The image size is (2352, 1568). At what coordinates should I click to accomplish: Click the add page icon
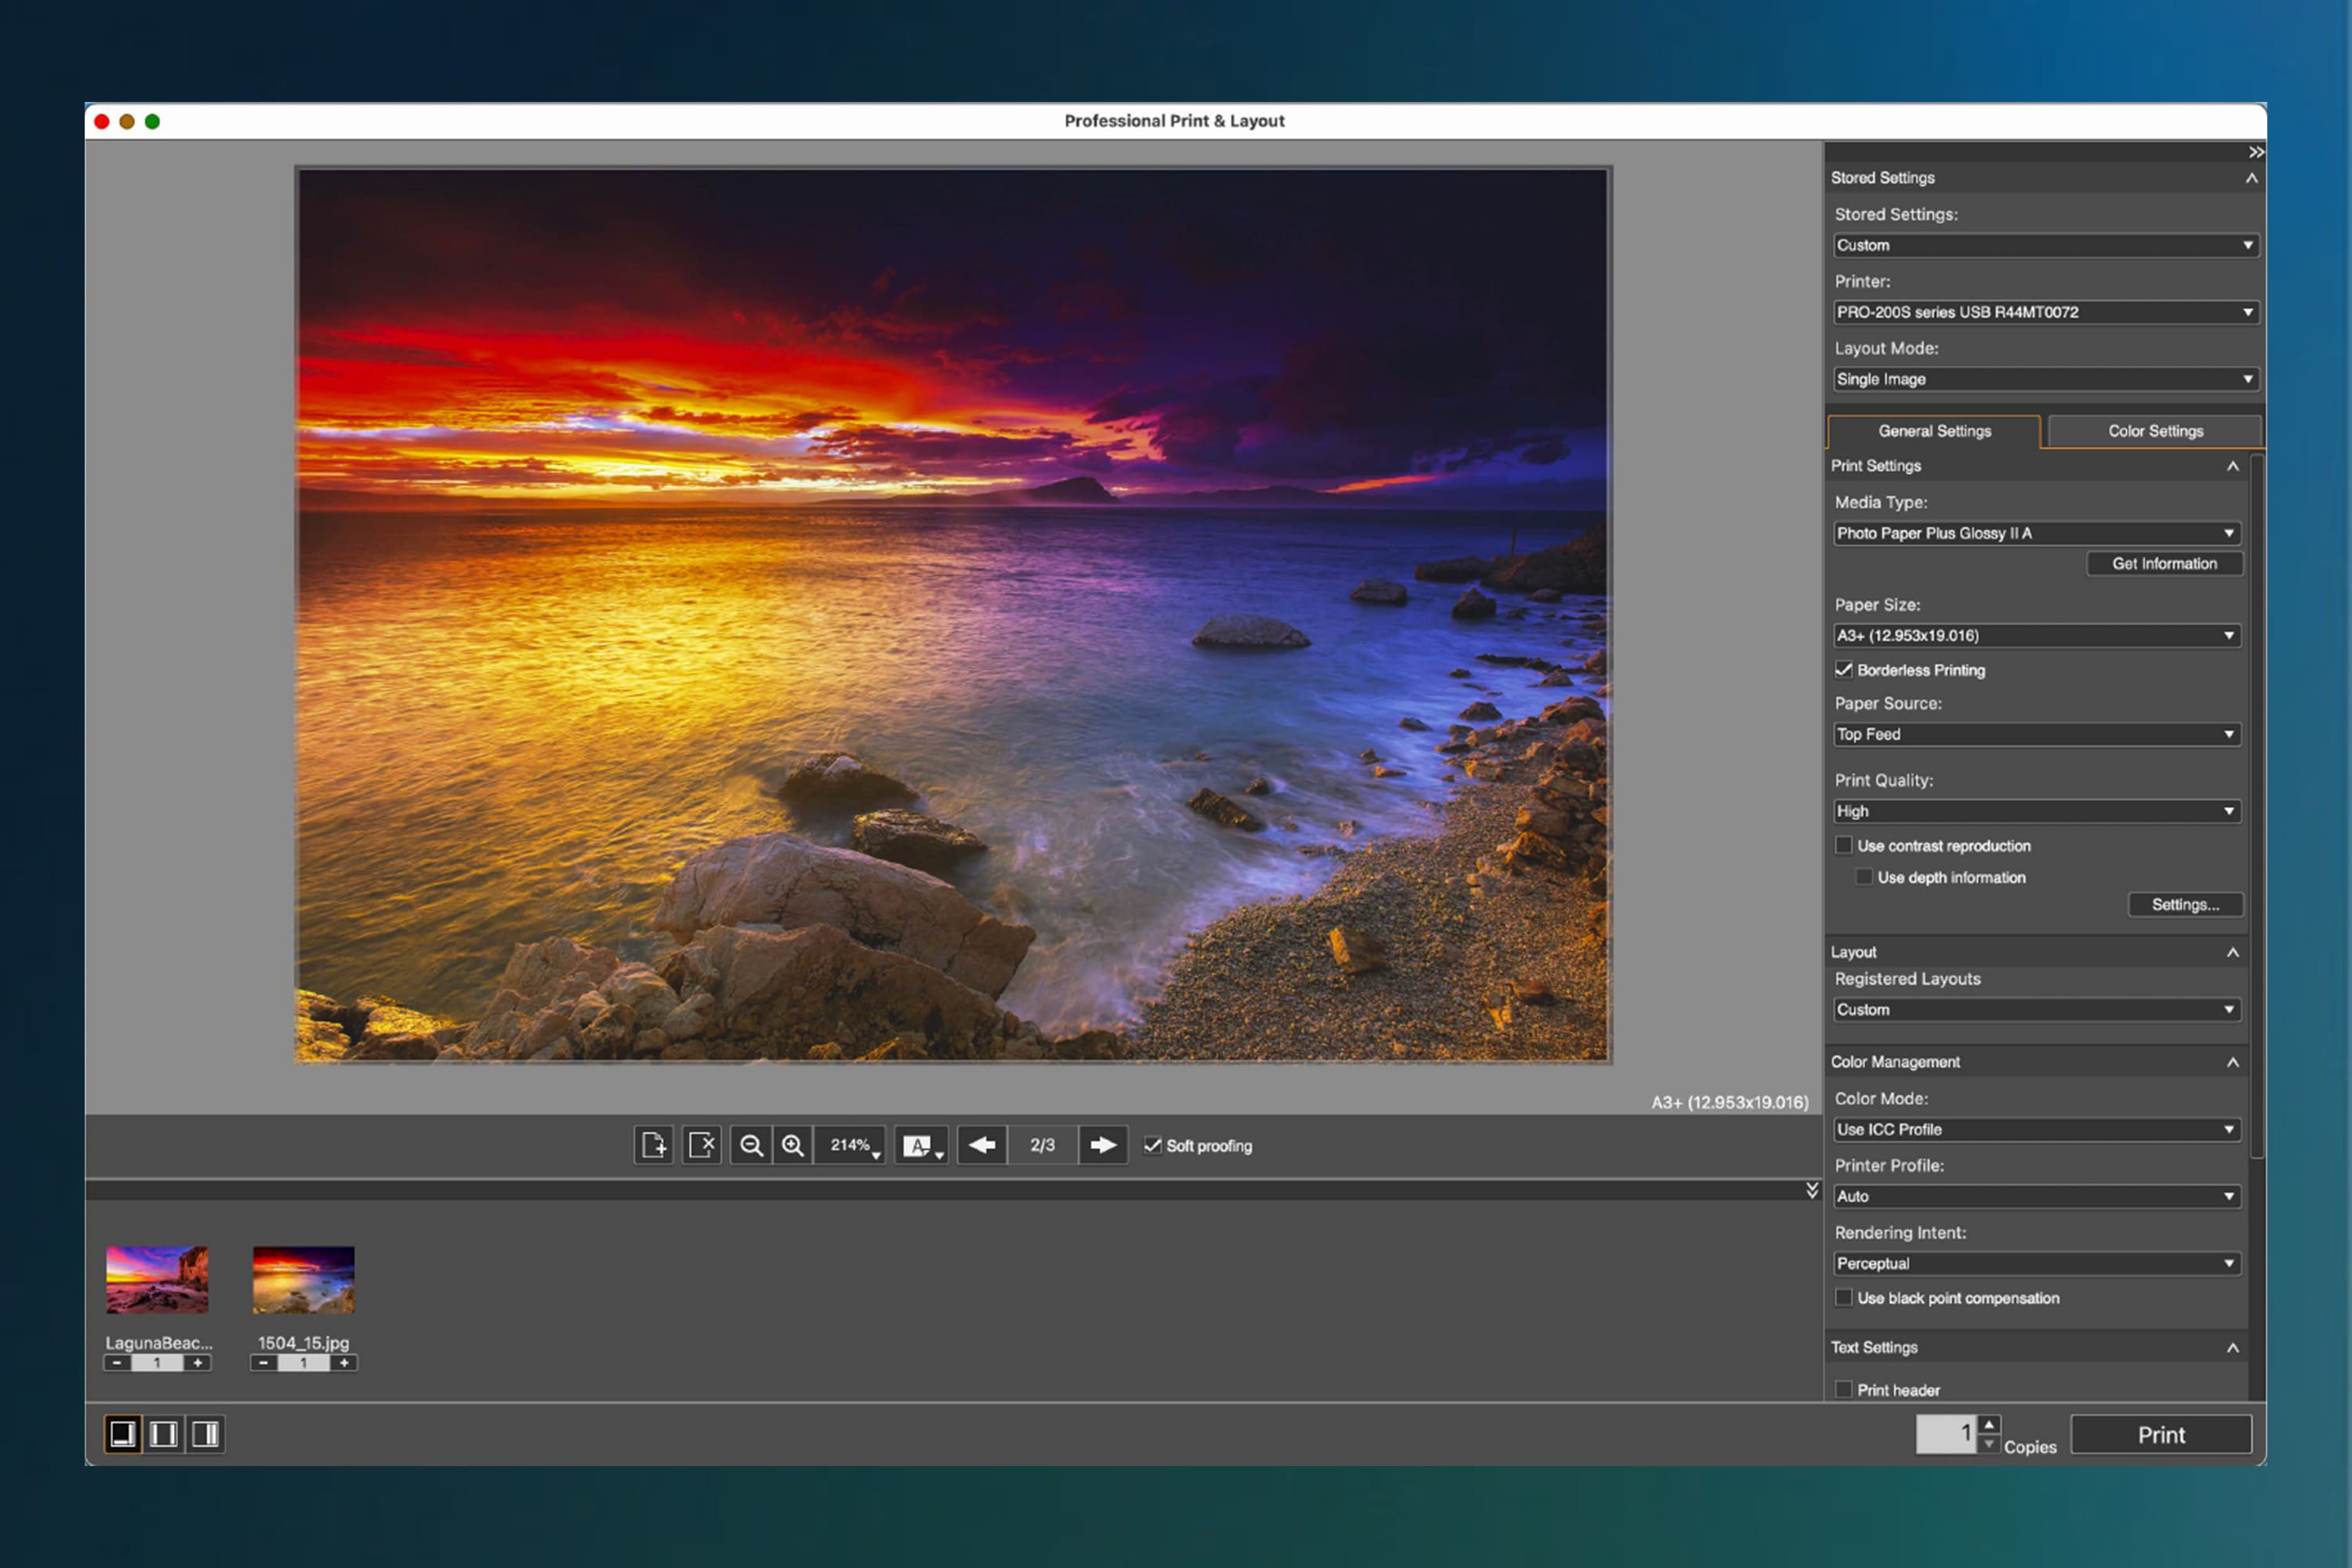pyautogui.click(x=653, y=1145)
